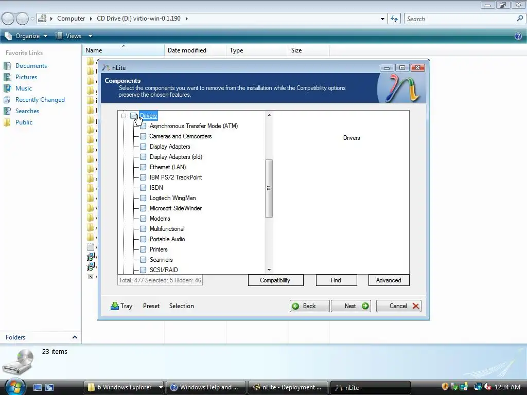This screenshot has width=527, height=395.
Task: Click the volume muted tray icon
Action: coord(487,387)
